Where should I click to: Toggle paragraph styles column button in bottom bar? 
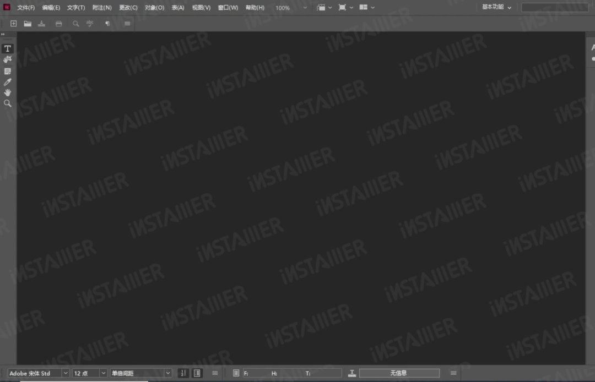pyautogui.click(x=197, y=373)
